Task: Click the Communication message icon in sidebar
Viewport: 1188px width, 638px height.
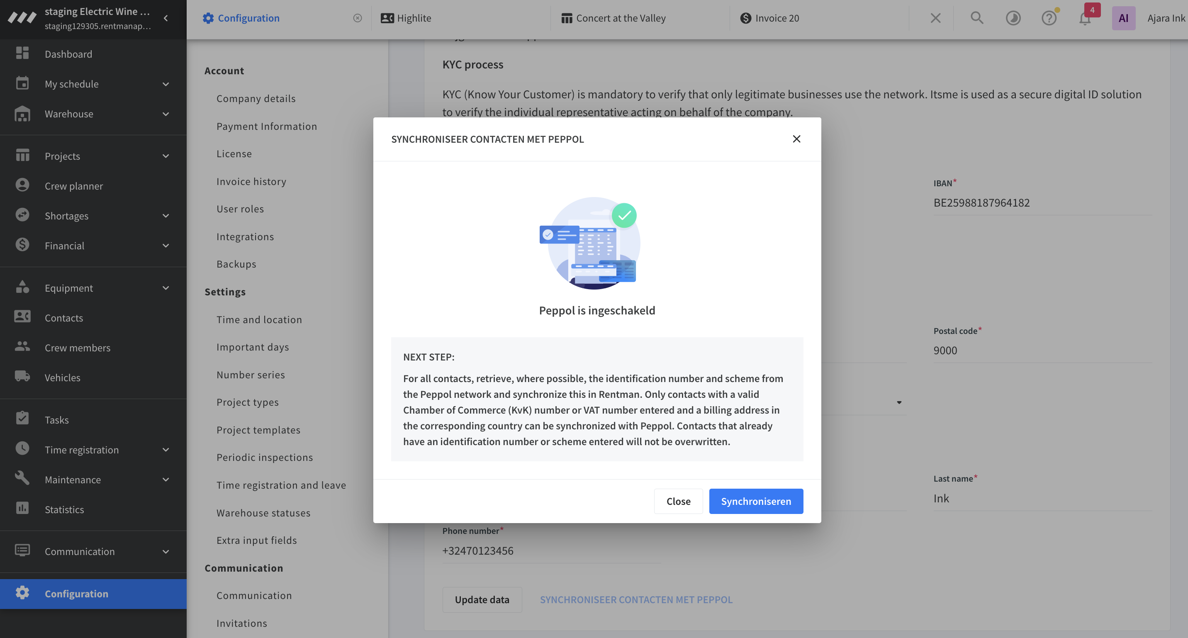Action: pos(22,551)
